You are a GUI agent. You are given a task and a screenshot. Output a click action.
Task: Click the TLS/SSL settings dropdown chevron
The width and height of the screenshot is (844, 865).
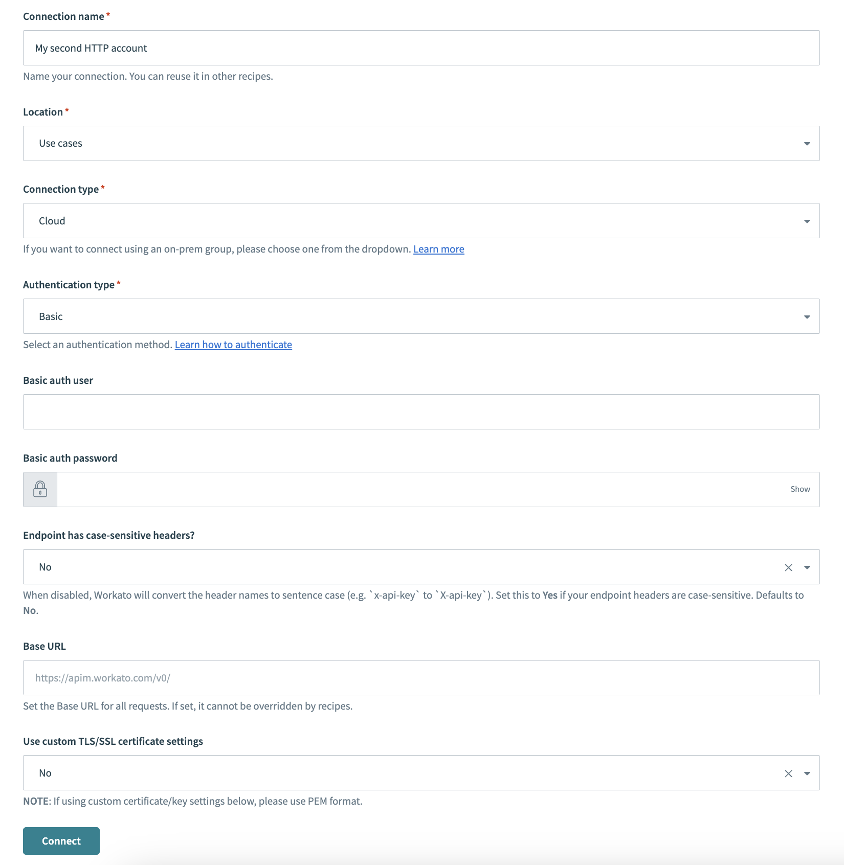(807, 773)
